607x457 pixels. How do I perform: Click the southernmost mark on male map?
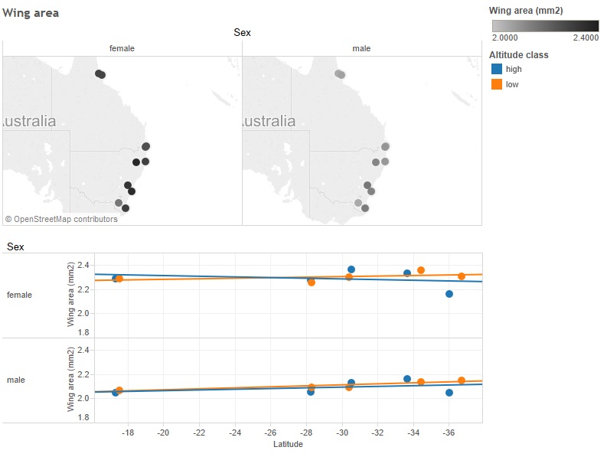(365, 208)
